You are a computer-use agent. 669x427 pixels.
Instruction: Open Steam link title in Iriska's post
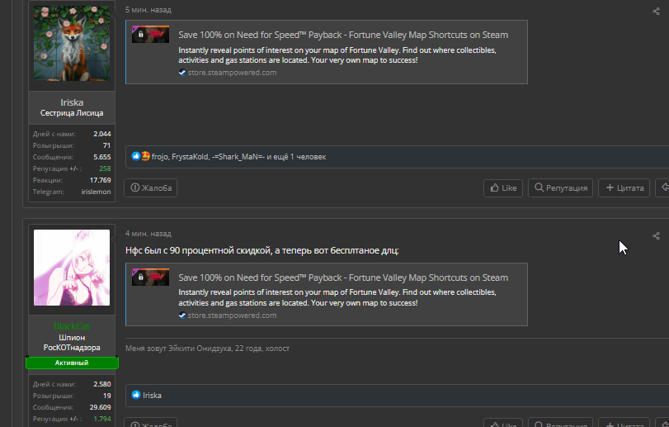[343, 35]
